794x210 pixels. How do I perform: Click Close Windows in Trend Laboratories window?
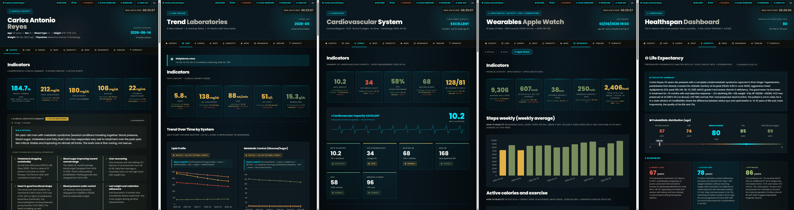pyautogui.click(x=266, y=3)
